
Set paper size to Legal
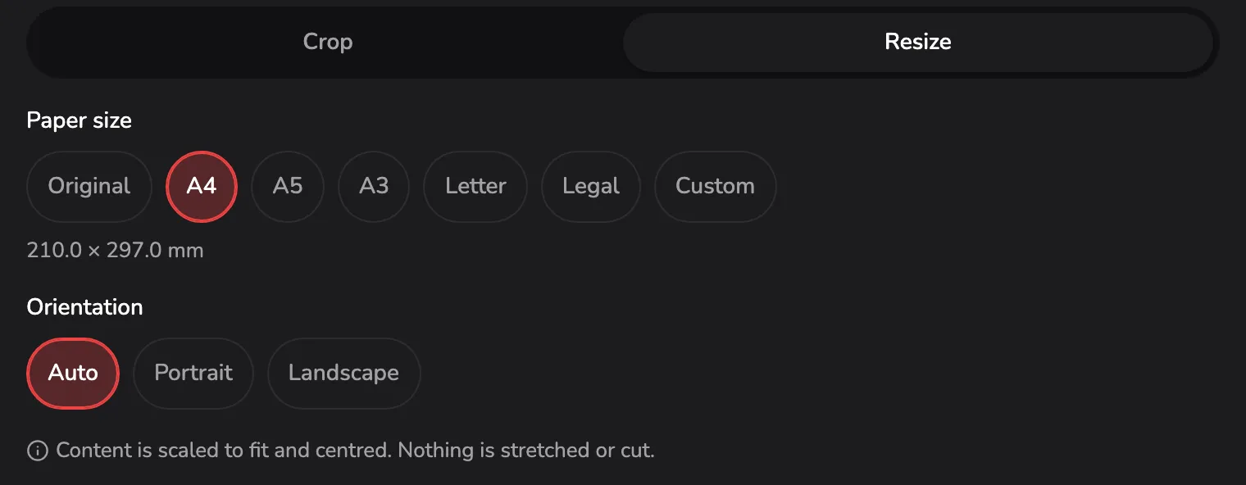(x=591, y=186)
